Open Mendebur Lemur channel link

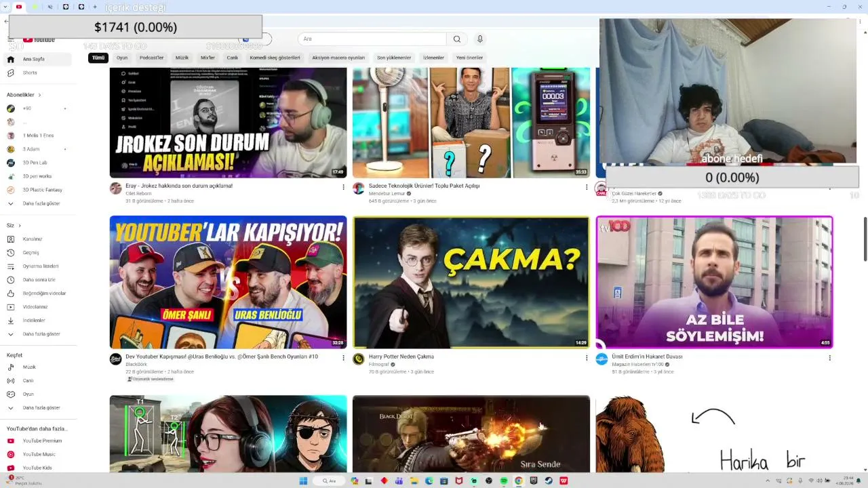pos(387,194)
